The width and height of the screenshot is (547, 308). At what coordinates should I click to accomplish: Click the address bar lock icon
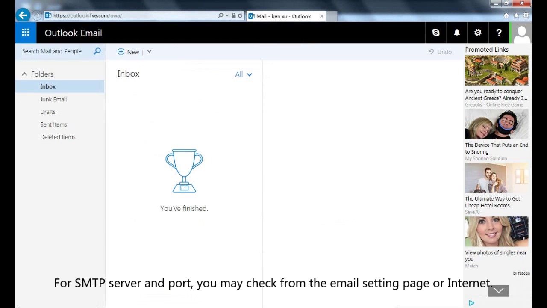233,15
